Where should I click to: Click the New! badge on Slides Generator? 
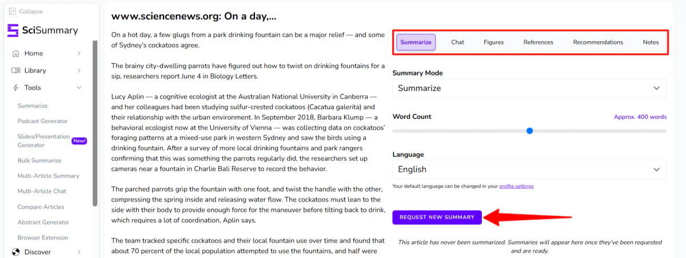tap(79, 141)
